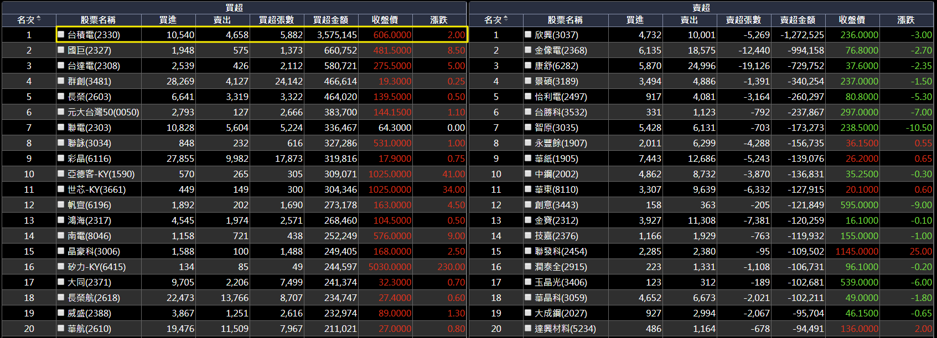Check the box next to 國巨(2327)
Image resolution: width=937 pixels, height=338 pixels.
[x=61, y=50]
